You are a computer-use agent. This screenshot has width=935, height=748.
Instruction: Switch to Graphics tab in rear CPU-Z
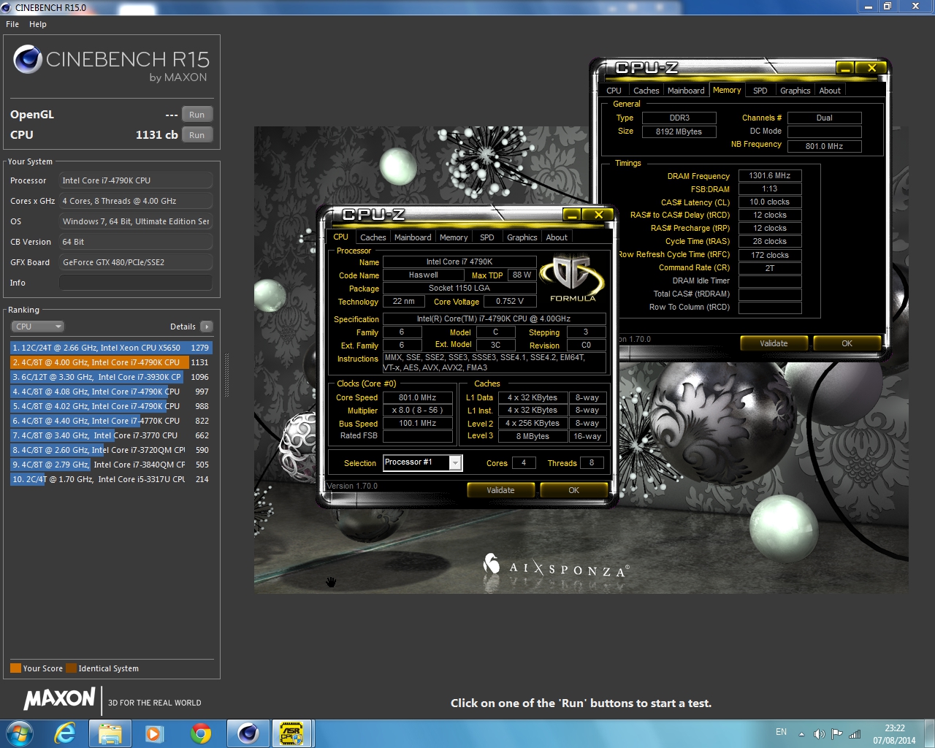[x=795, y=91]
